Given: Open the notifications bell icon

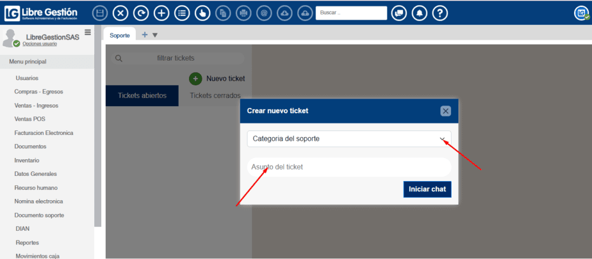Looking at the screenshot, I should tap(419, 13).
